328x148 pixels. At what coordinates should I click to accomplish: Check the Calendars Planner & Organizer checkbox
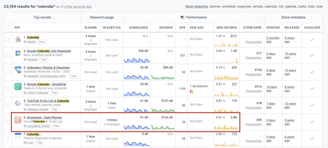pyautogui.click(x=8, y=72)
